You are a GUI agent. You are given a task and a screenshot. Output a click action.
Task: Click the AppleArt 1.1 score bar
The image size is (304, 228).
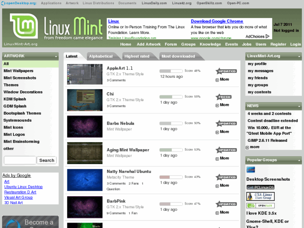click(171, 71)
